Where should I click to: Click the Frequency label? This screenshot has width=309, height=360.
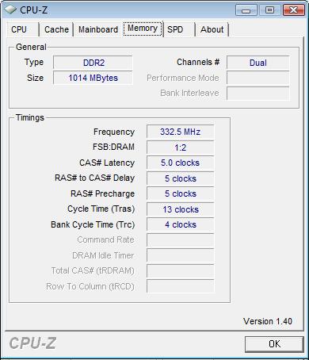coord(114,132)
